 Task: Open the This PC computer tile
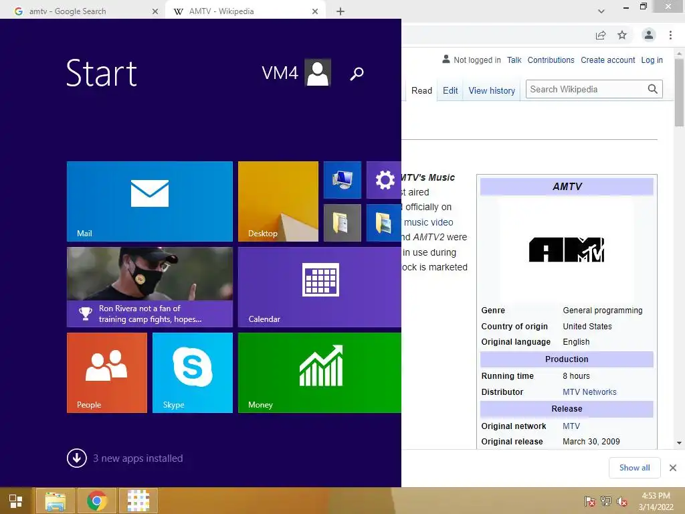pyautogui.click(x=342, y=179)
